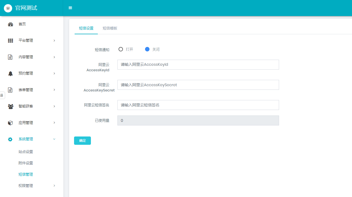352x197 pixels.
Task: Click the 应用管理 cube icon
Action: [10, 123]
